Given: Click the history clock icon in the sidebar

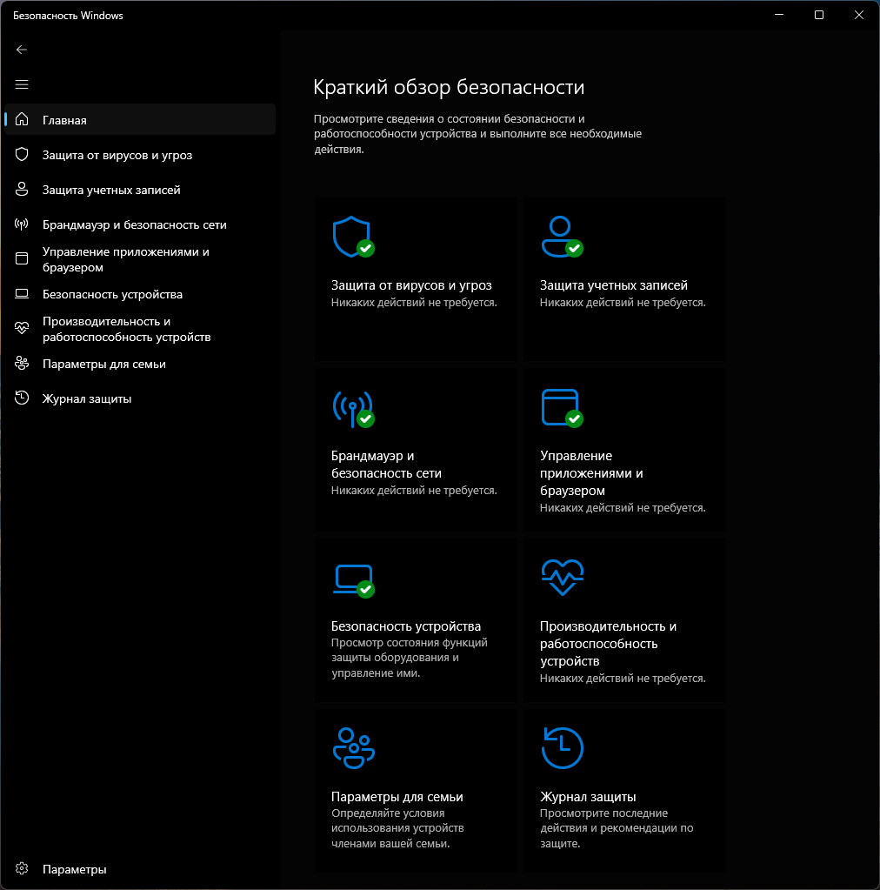Looking at the screenshot, I should point(22,398).
